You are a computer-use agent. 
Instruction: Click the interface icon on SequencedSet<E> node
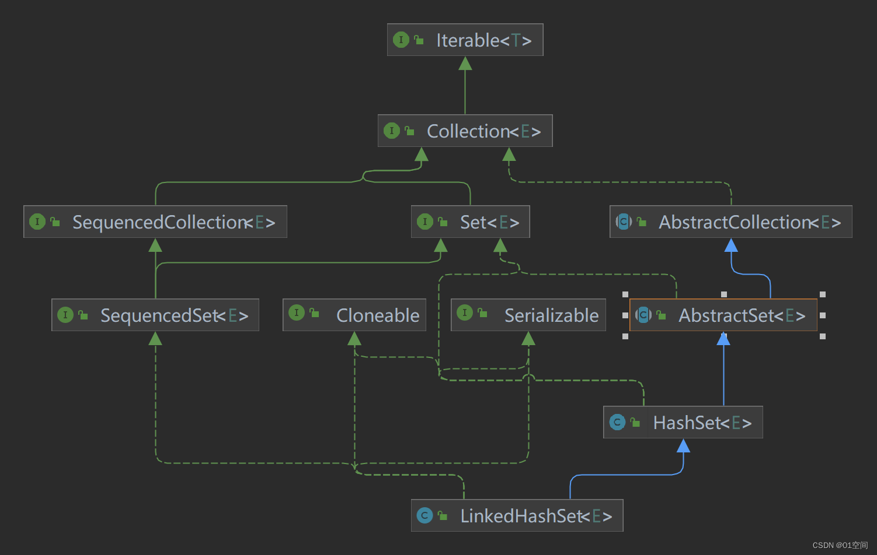point(65,315)
